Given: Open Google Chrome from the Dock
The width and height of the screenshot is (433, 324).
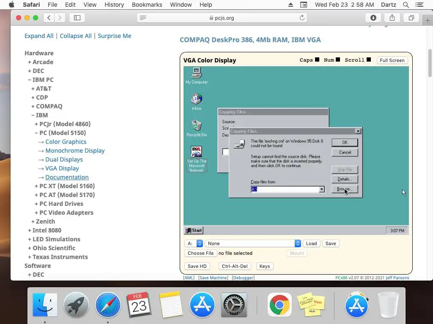Looking at the screenshot, I should pos(280,305).
